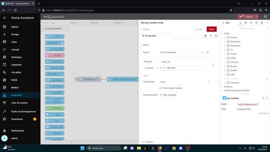Toggle the timestamp inject node button
The height and width of the screenshot is (152, 270).
[x=76, y=79]
